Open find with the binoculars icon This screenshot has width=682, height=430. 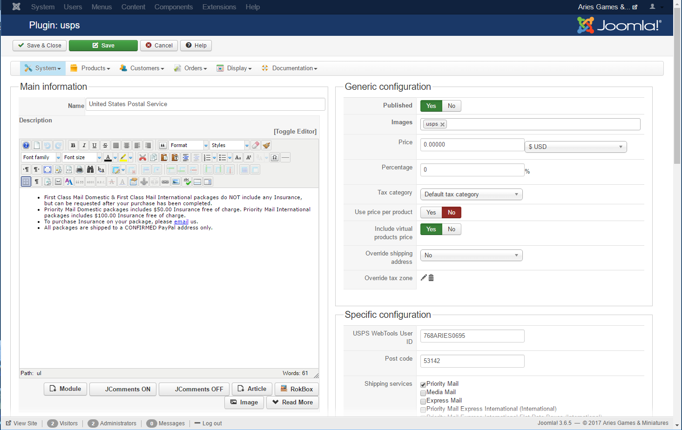90,169
